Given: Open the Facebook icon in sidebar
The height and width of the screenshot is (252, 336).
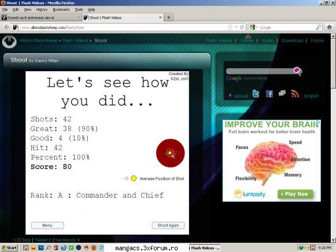Looking at the screenshot, I should coord(269,94).
